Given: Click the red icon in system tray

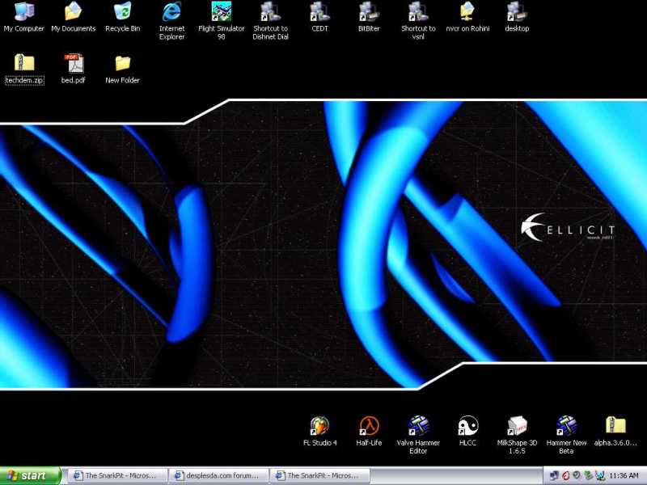Looking at the screenshot, I should click(565, 475).
